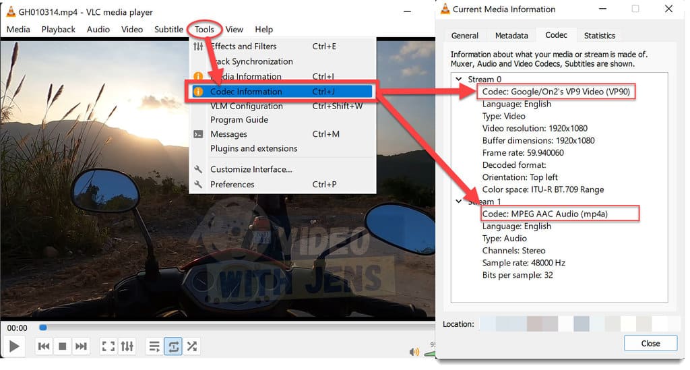Select 'Color space: ITU-R BT.709 Range' row
The image size is (690, 370).
[x=543, y=189]
